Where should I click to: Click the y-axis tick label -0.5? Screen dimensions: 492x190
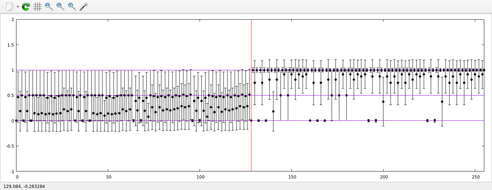click(10, 146)
